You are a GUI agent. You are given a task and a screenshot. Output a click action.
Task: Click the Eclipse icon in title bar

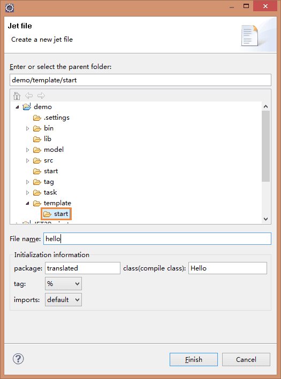pos(10,7)
